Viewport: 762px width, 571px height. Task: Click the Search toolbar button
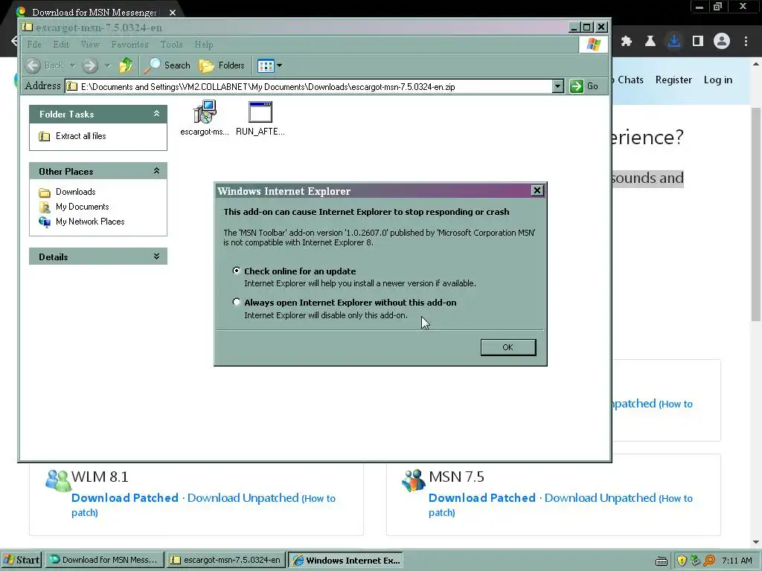pyautogui.click(x=167, y=65)
